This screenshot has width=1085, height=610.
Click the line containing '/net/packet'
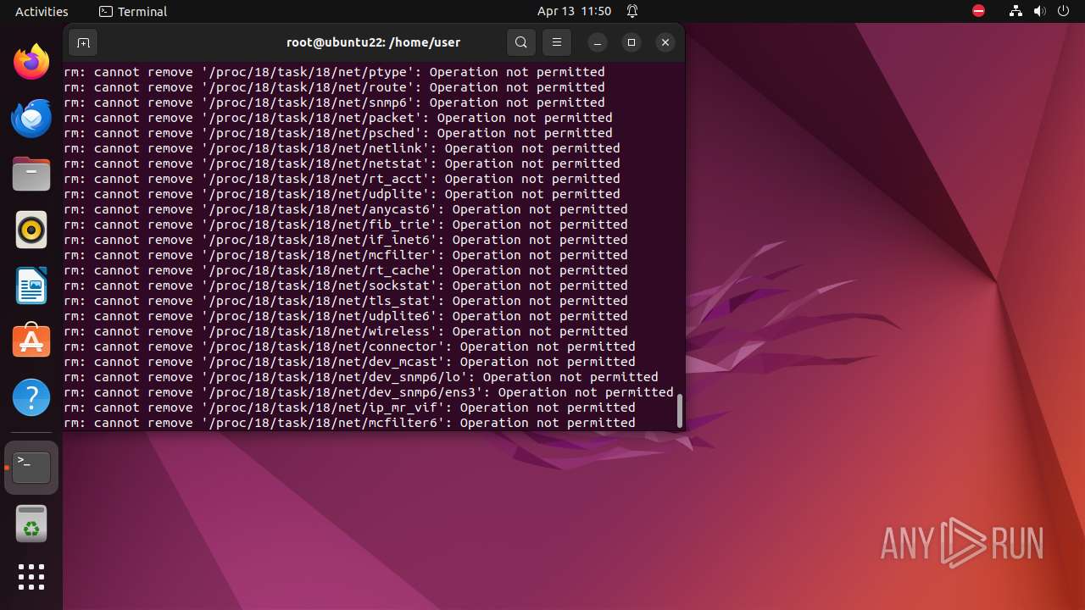[x=338, y=118]
